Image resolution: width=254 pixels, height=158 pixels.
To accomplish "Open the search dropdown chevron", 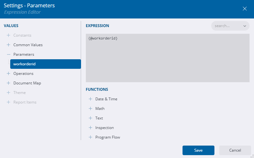I will pyautogui.click(x=245, y=26).
